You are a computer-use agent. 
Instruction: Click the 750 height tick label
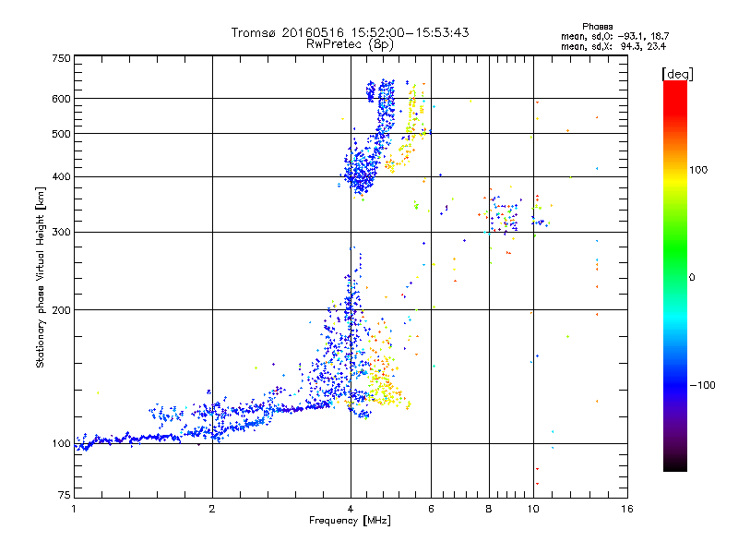(61, 58)
